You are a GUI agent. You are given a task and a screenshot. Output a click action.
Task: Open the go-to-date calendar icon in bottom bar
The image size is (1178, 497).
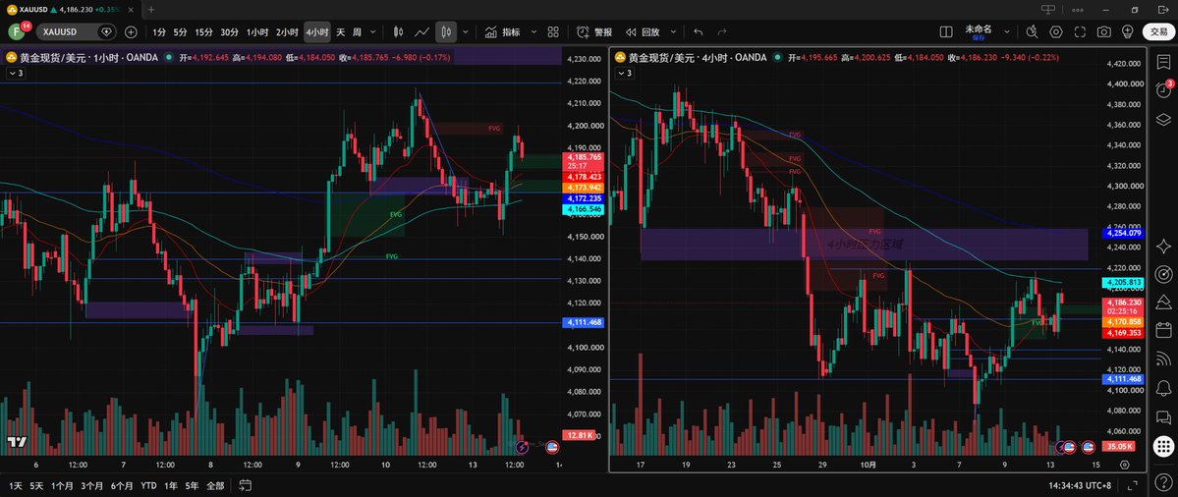tap(245, 485)
